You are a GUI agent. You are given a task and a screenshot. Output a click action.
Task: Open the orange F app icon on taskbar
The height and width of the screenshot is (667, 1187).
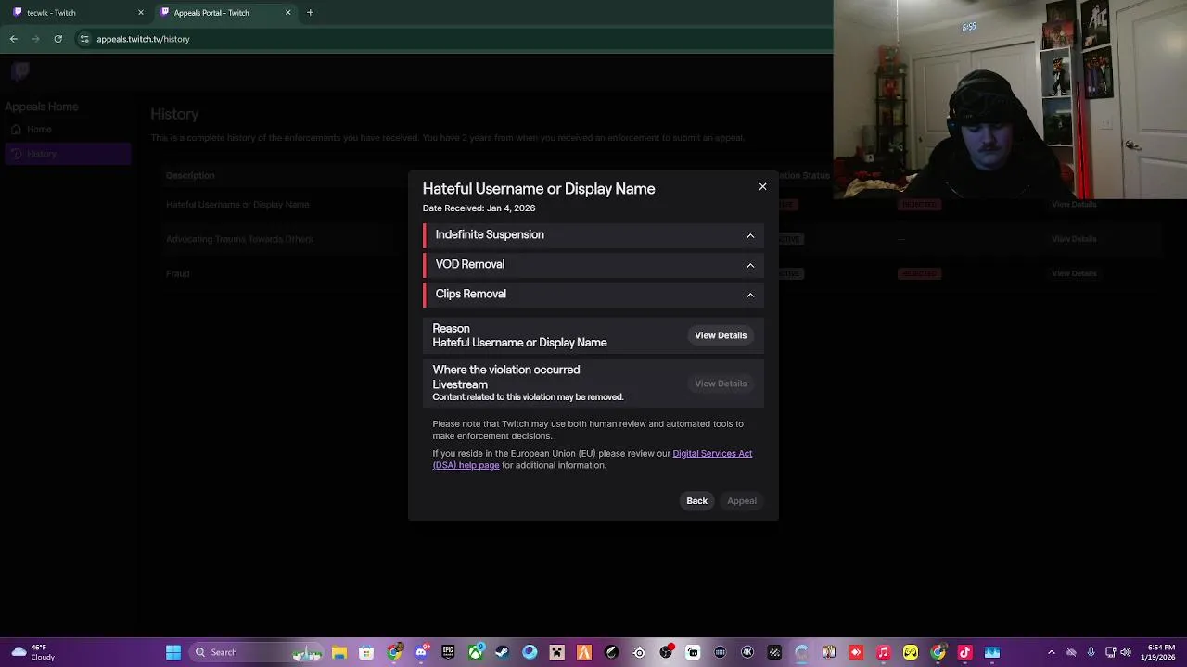pos(584,652)
